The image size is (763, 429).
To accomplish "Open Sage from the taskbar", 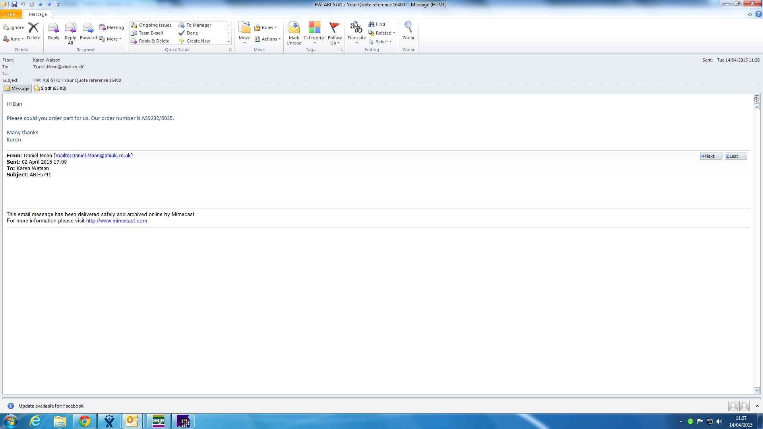I will 158,421.
